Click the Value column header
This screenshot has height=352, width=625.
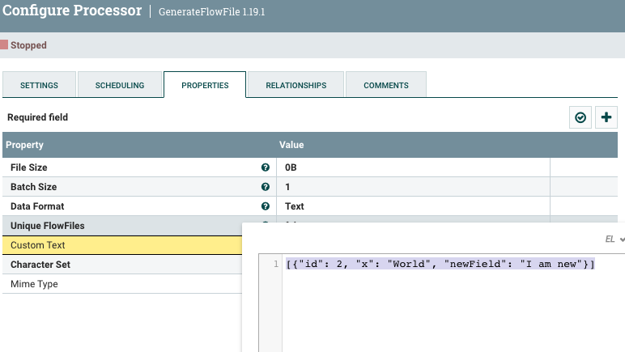tap(291, 145)
